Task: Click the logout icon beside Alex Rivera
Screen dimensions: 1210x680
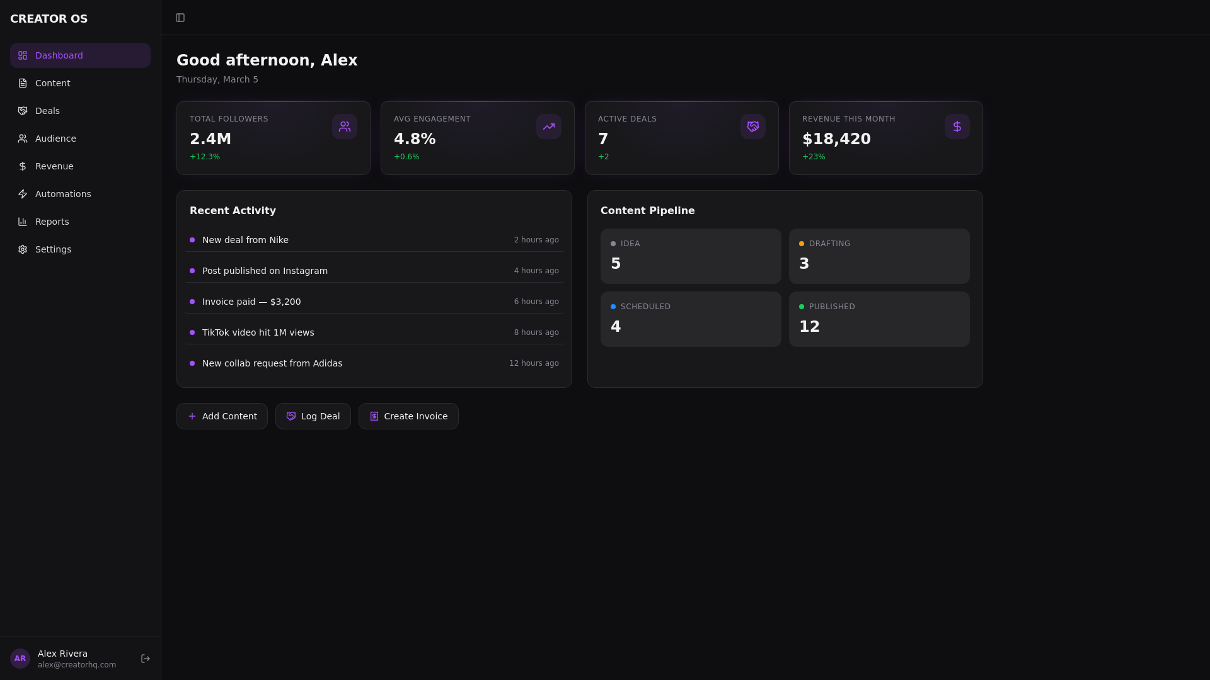Action: [x=146, y=659]
